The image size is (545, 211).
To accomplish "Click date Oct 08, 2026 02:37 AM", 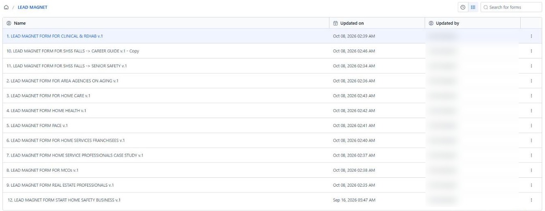I will pos(354,155).
